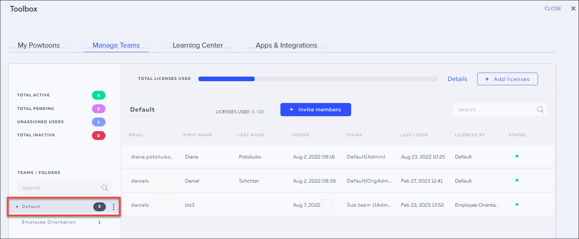Click the Total Active count badge 4
The height and width of the screenshot is (239, 579).
click(x=99, y=95)
